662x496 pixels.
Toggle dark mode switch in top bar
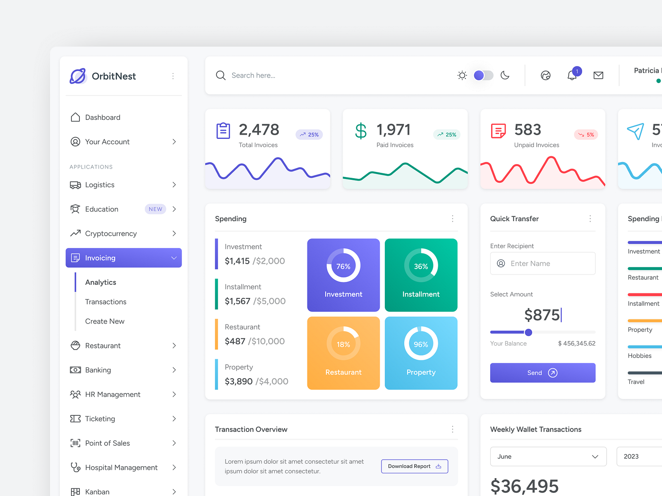coord(483,75)
